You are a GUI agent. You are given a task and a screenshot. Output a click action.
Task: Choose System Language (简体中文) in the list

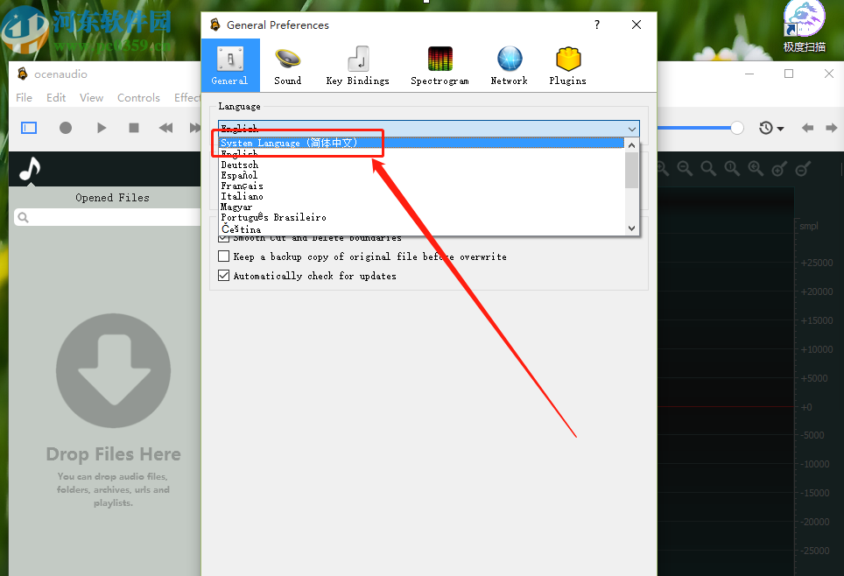pos(422,144)
